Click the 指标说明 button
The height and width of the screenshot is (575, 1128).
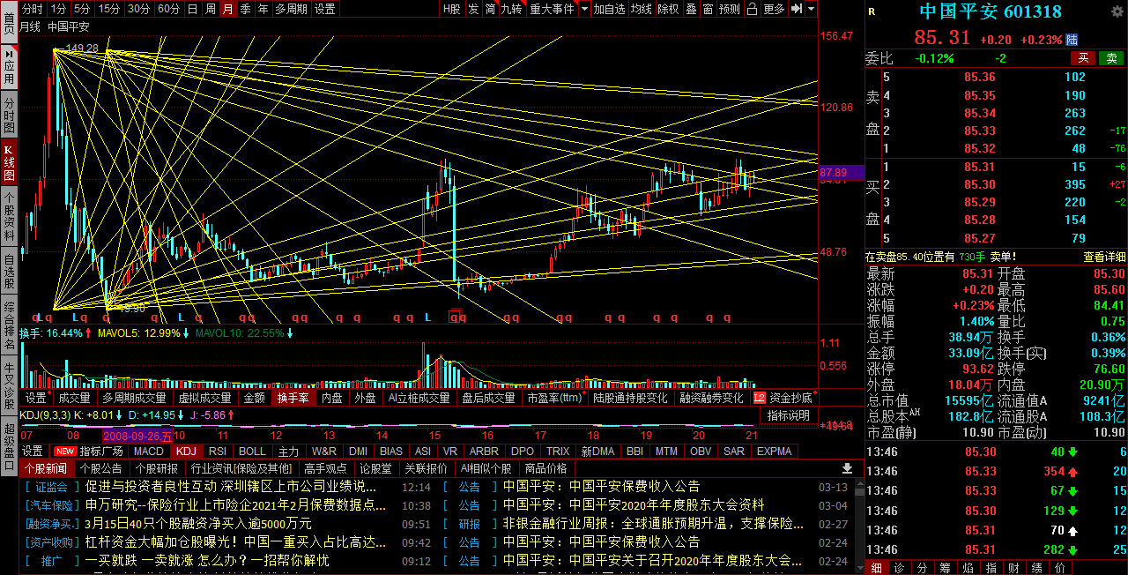(788, 415)
